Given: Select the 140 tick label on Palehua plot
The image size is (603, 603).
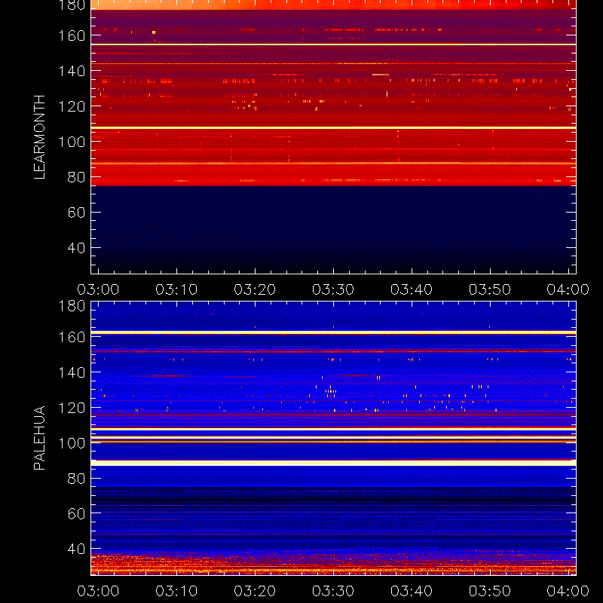Looking at the screenshot, I should [x=72, y=372].
